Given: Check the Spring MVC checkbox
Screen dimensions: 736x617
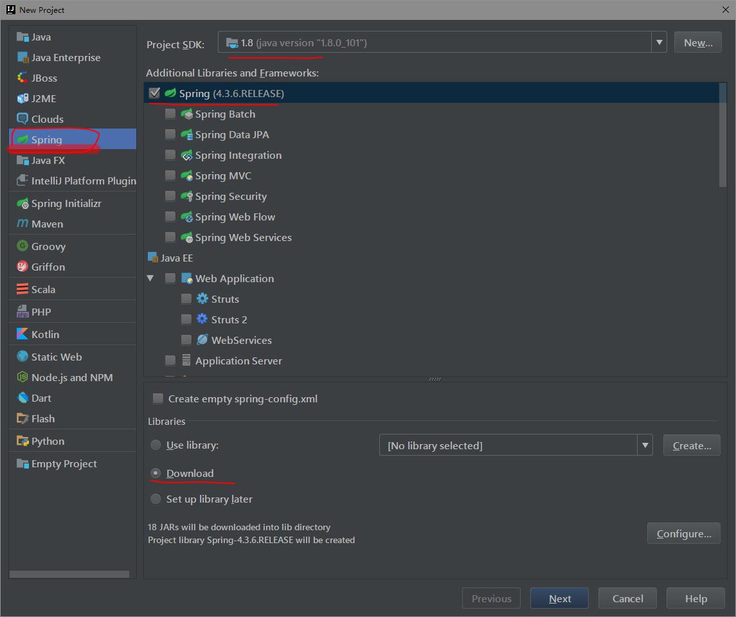Looking at the screenshot, I should click(170, 175).
